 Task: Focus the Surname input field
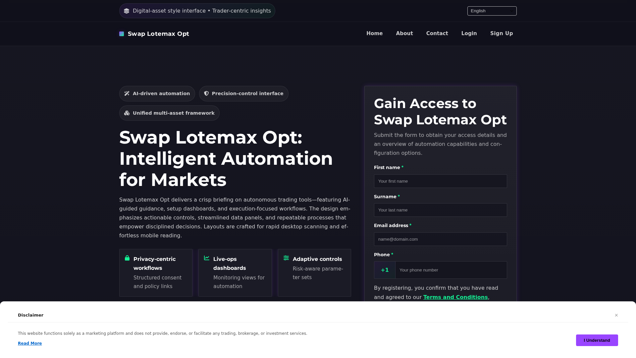pyautogui.click(x=440, y=210)
